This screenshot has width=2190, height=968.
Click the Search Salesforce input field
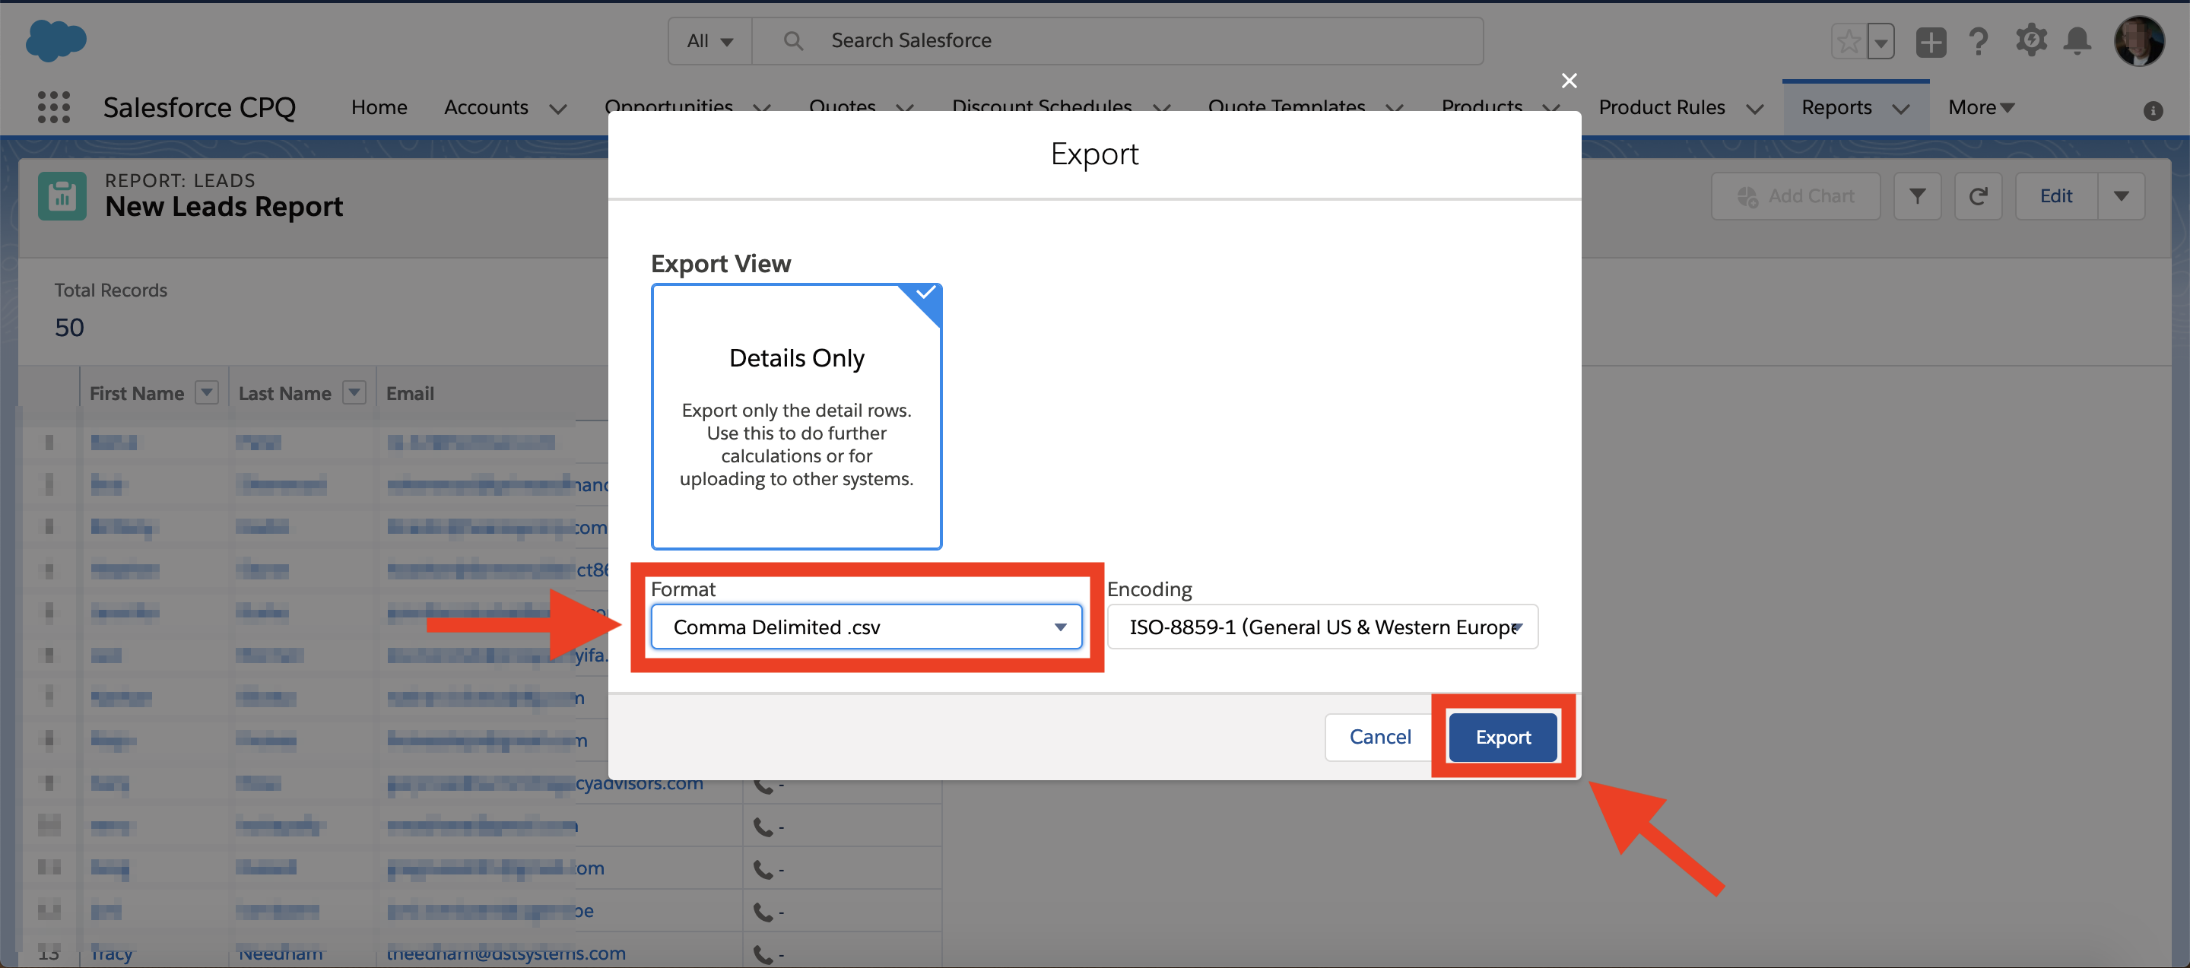pos(1118,40)
